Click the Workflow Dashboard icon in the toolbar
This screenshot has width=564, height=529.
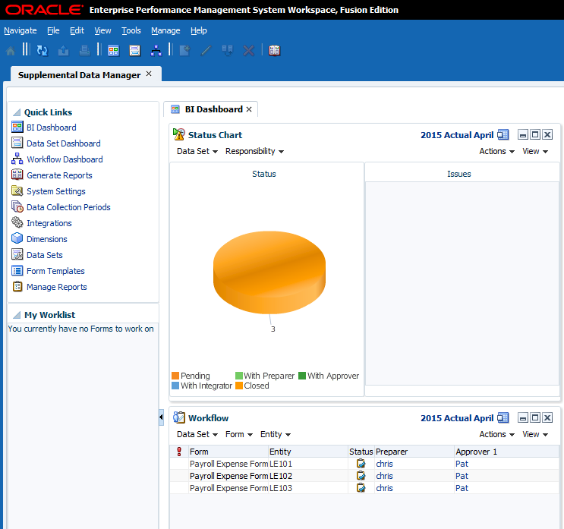156,50
